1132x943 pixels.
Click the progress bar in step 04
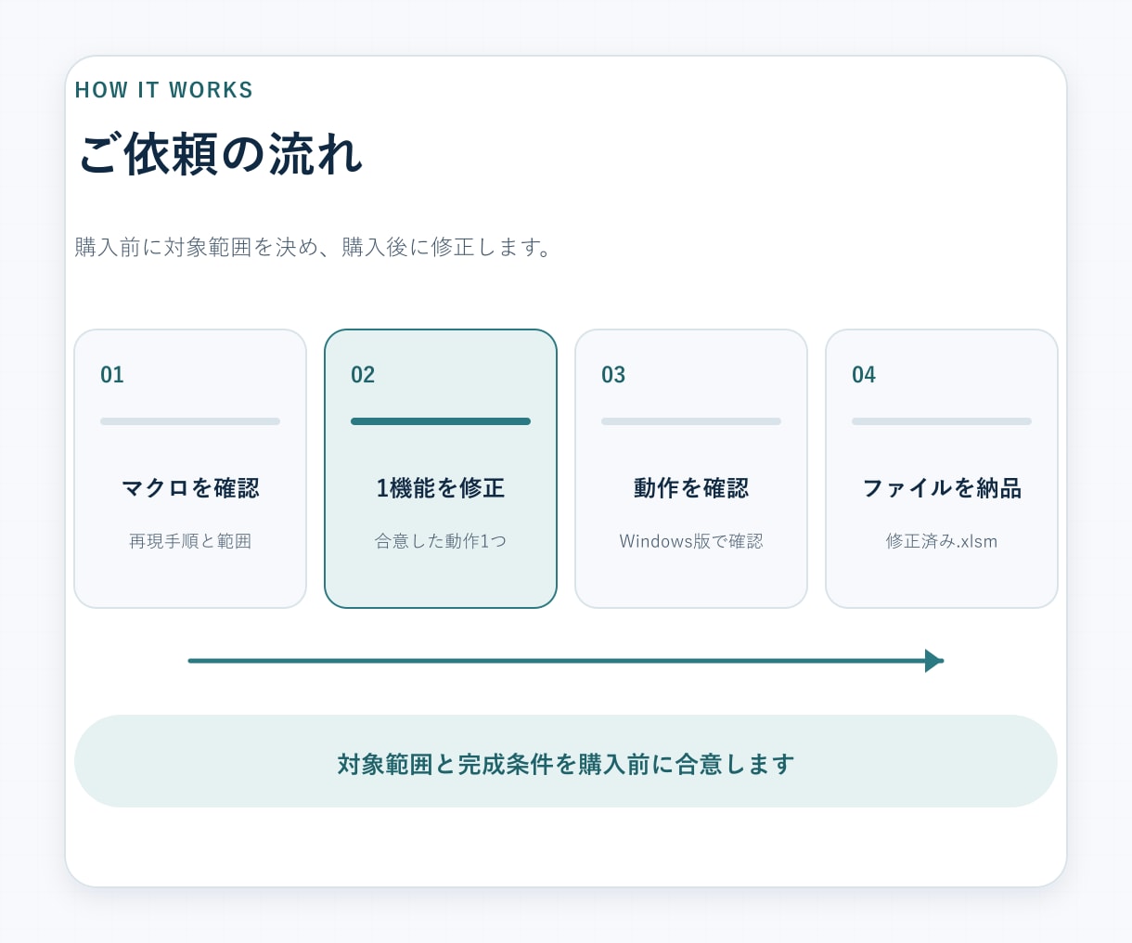pyautogui.click(x=942, y=421)
